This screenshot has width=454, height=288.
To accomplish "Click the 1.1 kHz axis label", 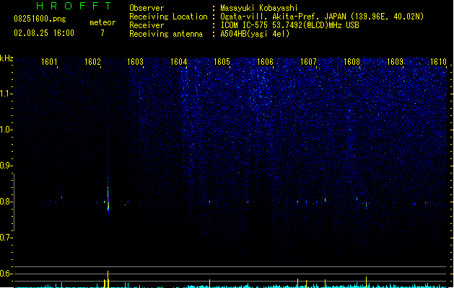I will [6, 94].
